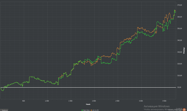Click the Winnings axis title
The image size is (187, 111).
point(184,50)
